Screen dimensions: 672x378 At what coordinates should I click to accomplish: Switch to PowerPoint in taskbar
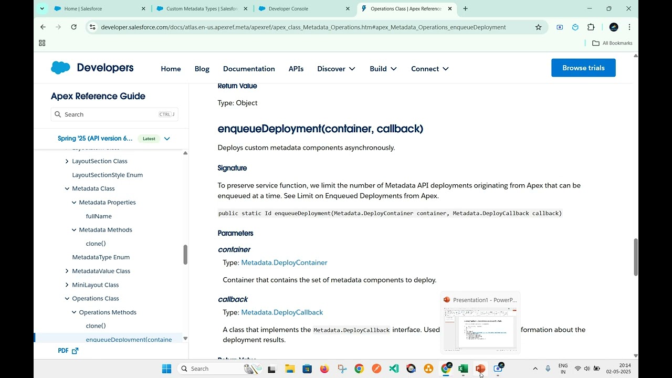click(480, 369)
